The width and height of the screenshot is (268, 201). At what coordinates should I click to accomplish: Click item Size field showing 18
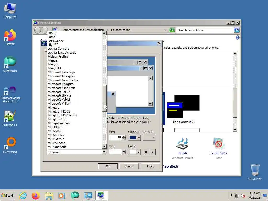115,138
